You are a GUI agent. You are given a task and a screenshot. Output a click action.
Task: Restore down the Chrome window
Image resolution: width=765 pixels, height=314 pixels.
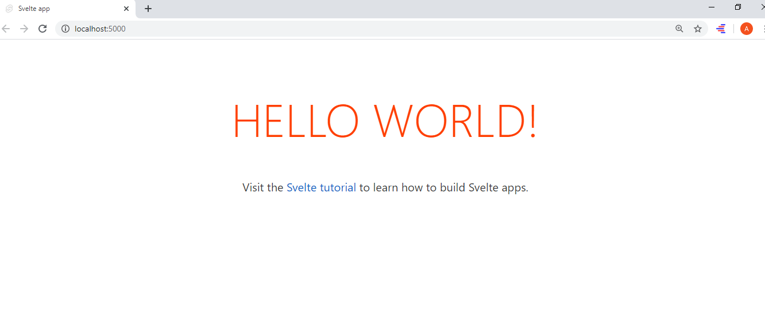[738, 7]
